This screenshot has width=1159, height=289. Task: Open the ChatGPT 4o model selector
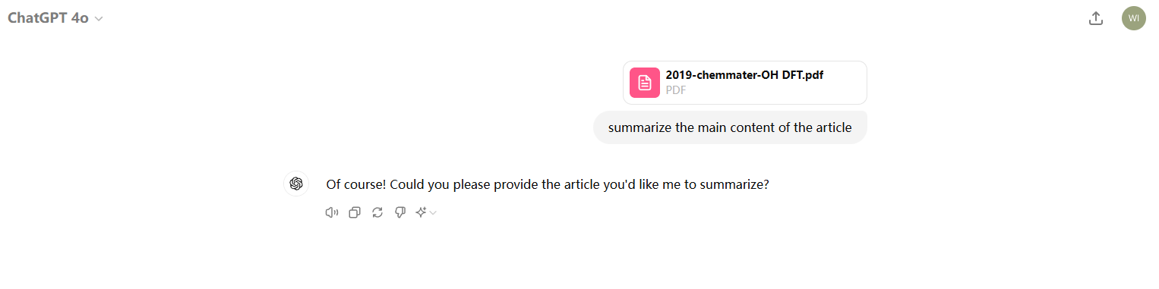(55, 18)
